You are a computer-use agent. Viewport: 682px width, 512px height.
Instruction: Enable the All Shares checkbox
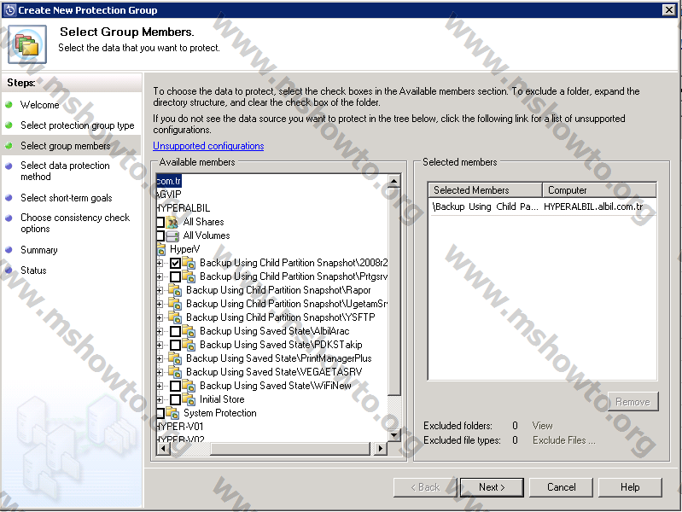160,222
